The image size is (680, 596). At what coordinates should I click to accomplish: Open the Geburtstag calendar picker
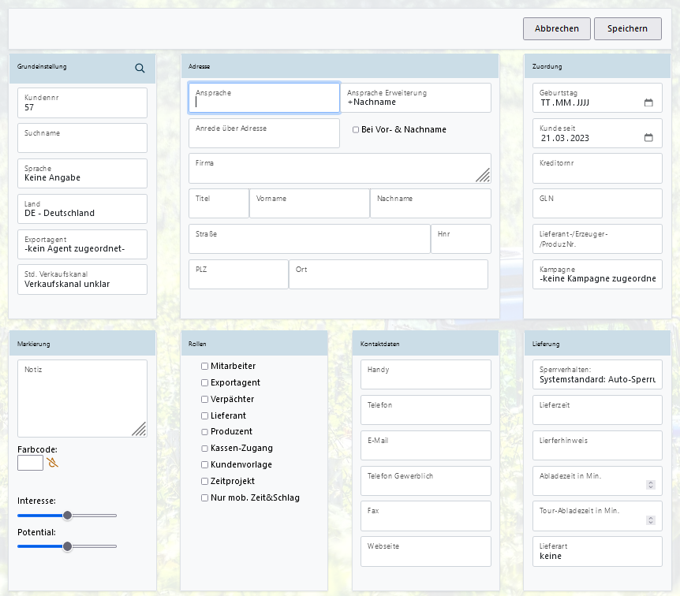pos(648,102)
